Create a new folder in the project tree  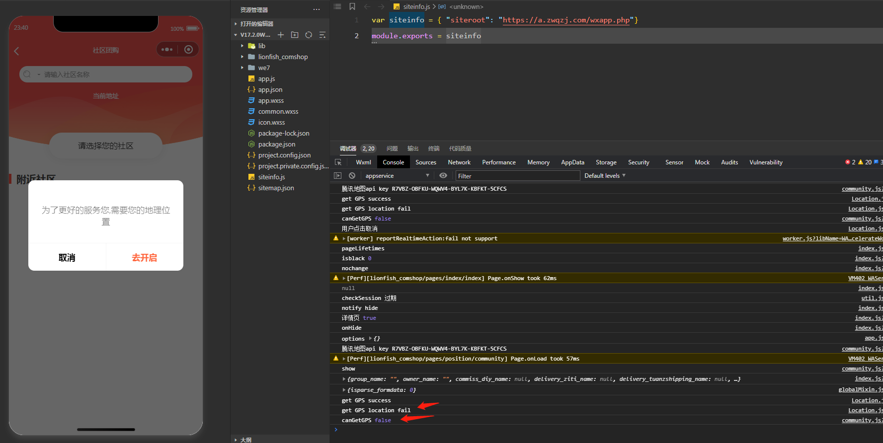tap(295, 35)
